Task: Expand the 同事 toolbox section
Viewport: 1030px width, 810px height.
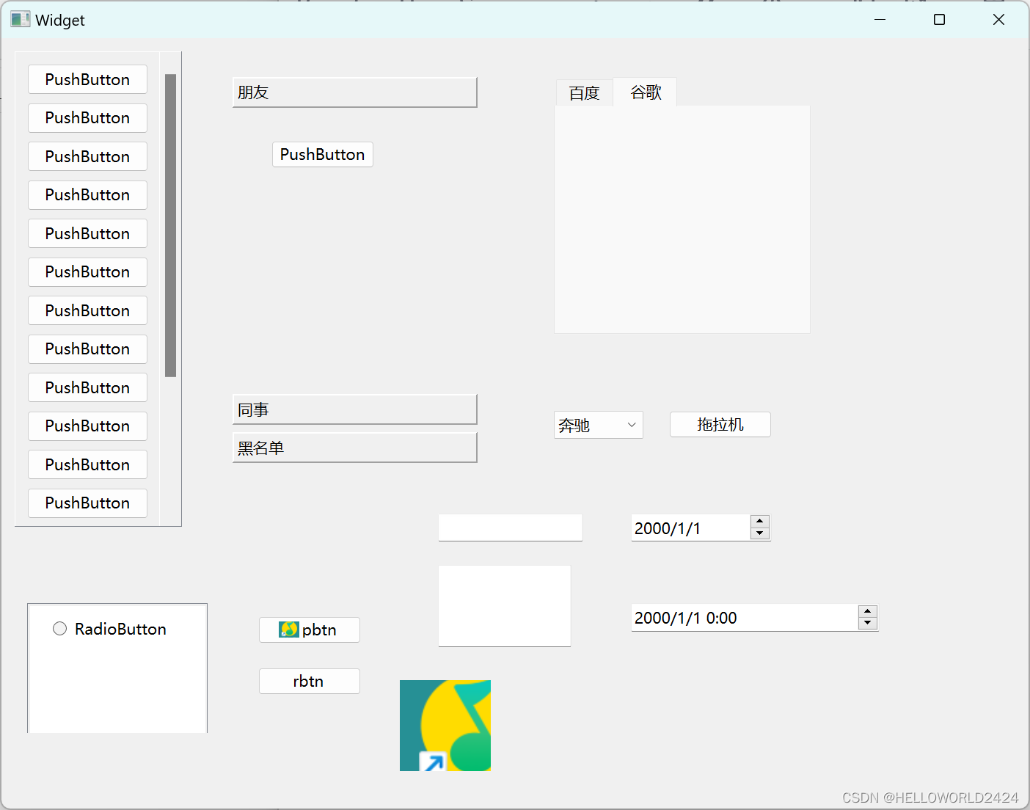Action: pyautogui.click(x=355, y=409)
